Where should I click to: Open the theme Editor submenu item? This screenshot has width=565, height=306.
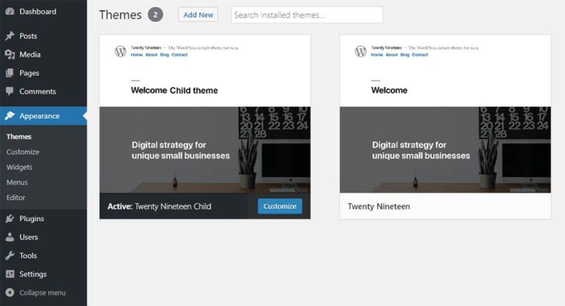(x=16, y=198)
